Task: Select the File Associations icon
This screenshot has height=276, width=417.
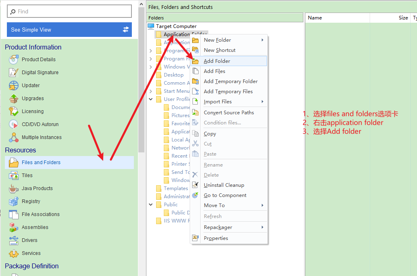Action: tap(14, 214)
